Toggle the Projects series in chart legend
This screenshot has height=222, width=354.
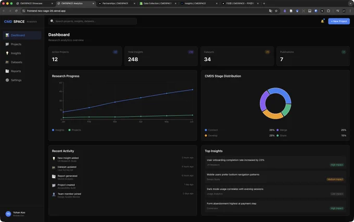click(x=75, y=130)
